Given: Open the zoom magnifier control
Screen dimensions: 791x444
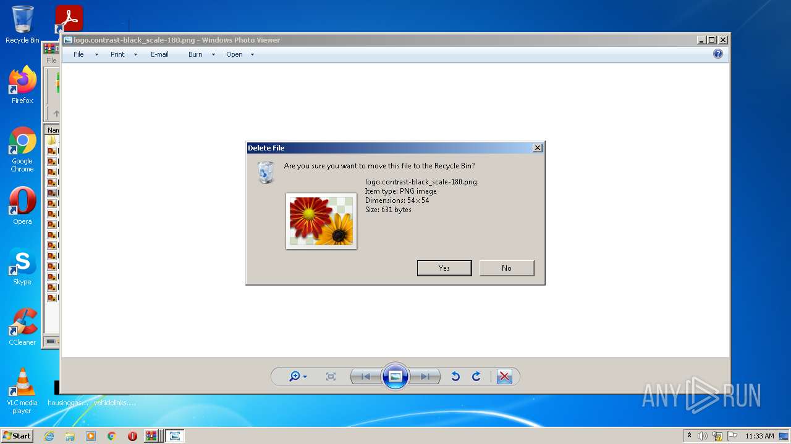Looking at the screenshot, I should click(295, 376).
